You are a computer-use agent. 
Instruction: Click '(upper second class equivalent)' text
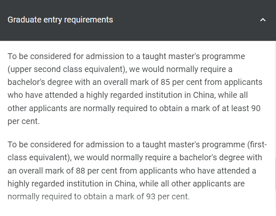point(67,69)
